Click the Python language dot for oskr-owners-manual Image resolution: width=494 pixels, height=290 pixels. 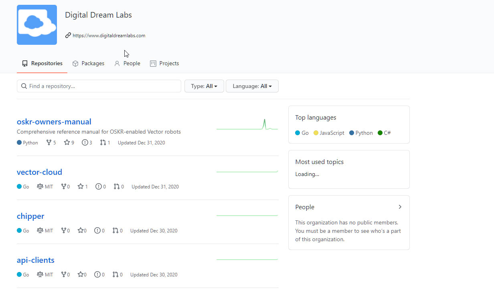19,142
